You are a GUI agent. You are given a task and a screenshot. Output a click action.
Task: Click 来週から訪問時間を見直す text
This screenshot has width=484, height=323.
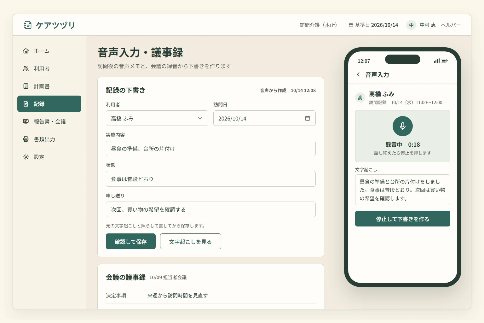pos(178,296)
